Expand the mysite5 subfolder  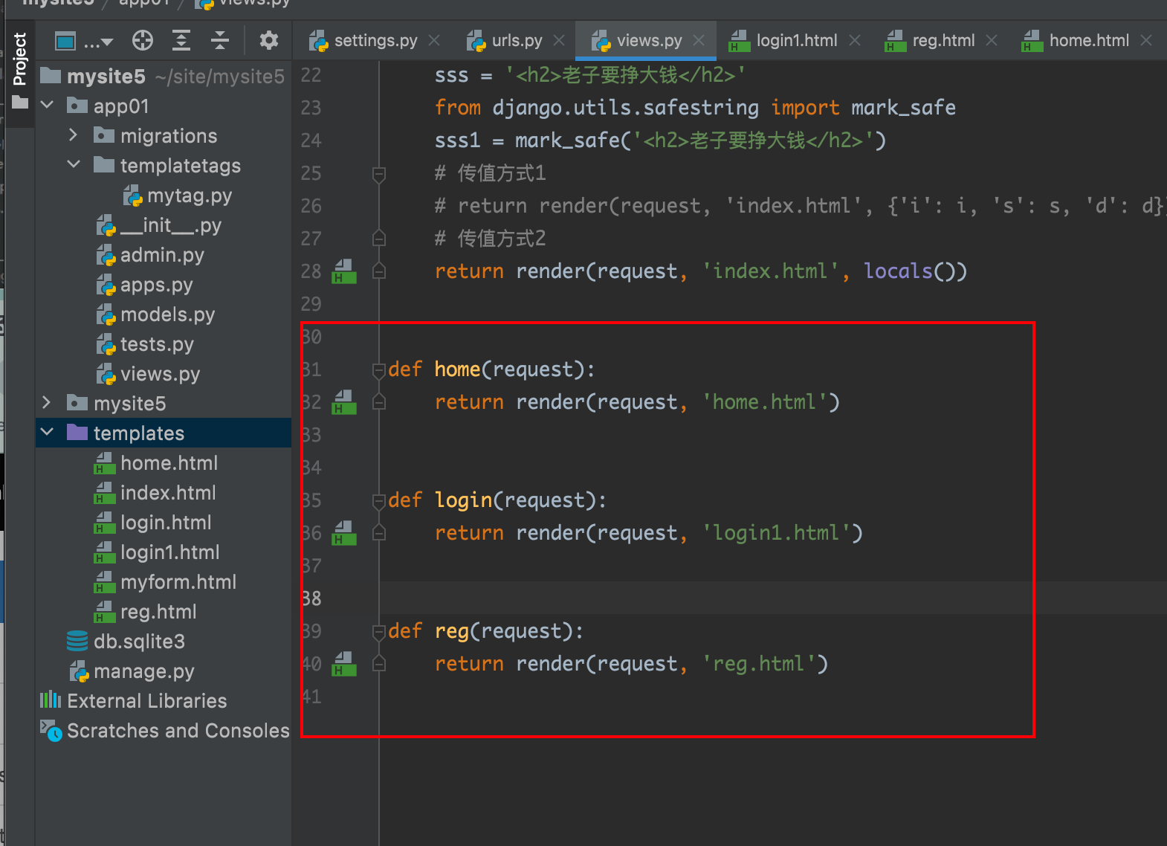(47, 403)
